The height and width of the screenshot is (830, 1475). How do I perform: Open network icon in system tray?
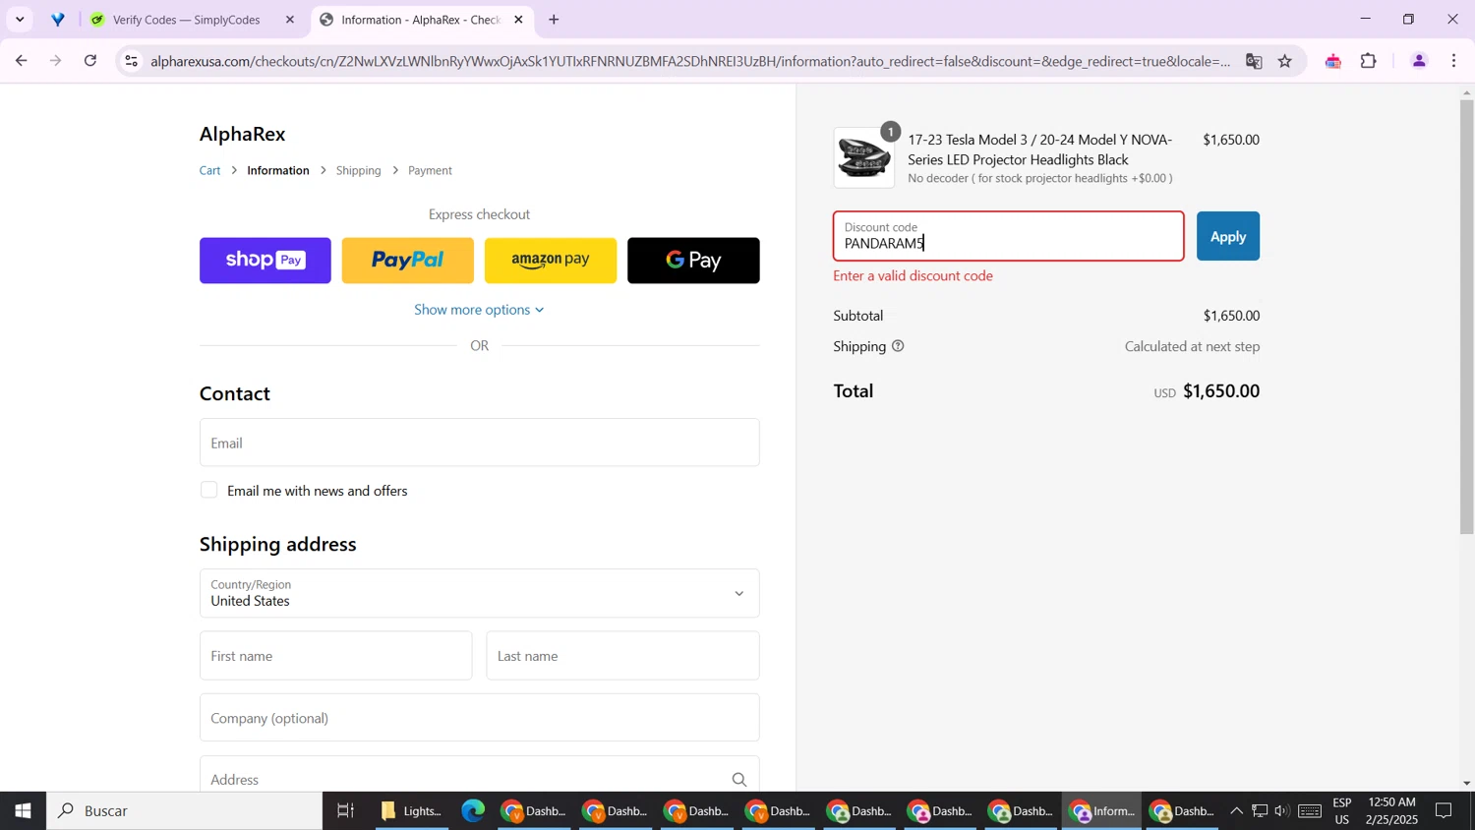[1260, 811]
